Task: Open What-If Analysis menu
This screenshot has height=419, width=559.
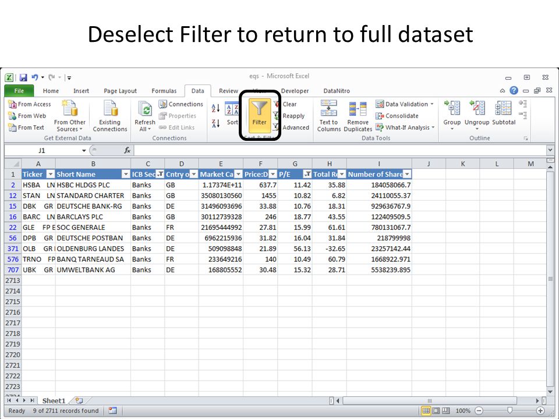Action: 405,127
